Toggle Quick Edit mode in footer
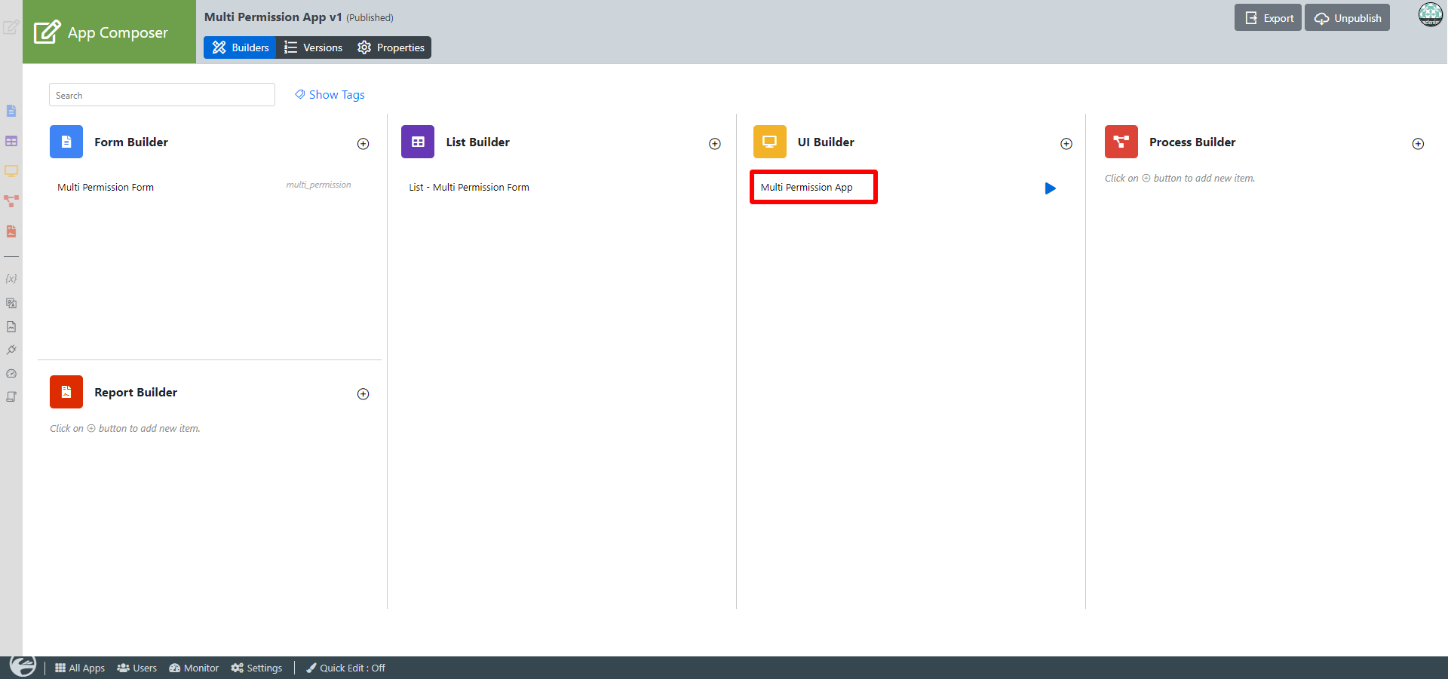Screen dimensions: 1448x679 coord(345,668)
